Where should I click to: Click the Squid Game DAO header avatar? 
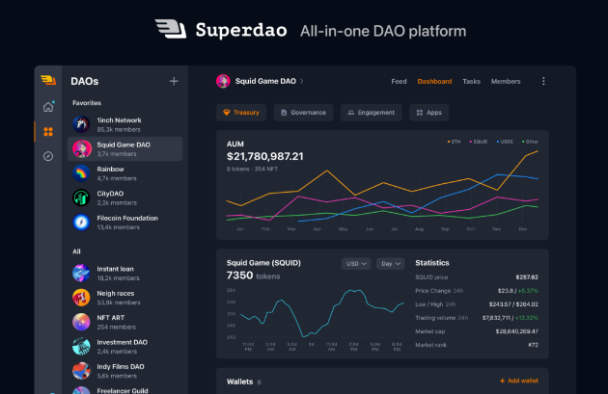pos(223,81)
